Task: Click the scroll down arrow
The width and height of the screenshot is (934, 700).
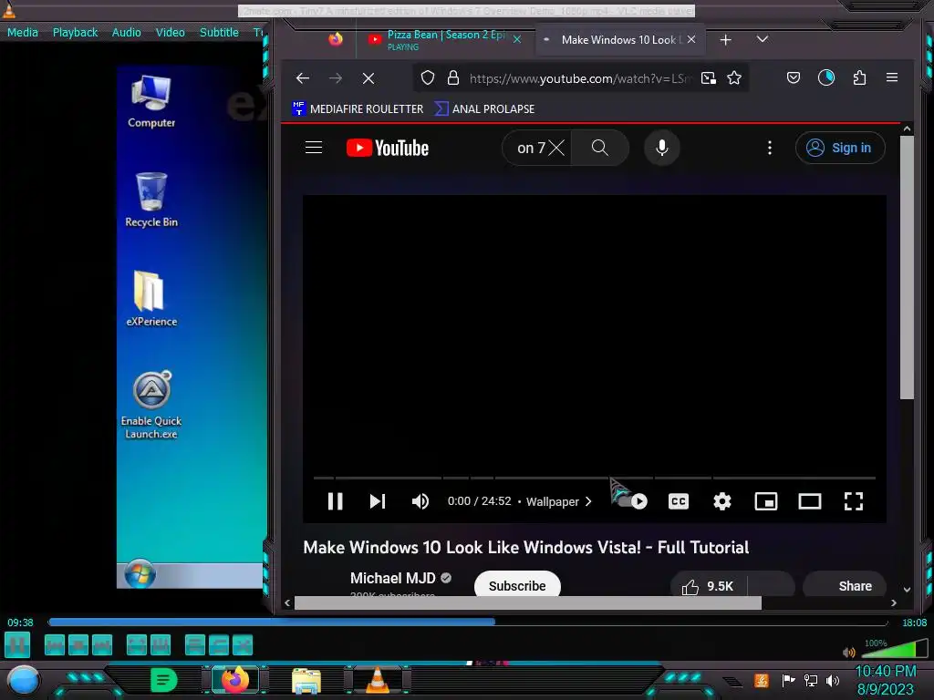Action: tap(907, 590)
